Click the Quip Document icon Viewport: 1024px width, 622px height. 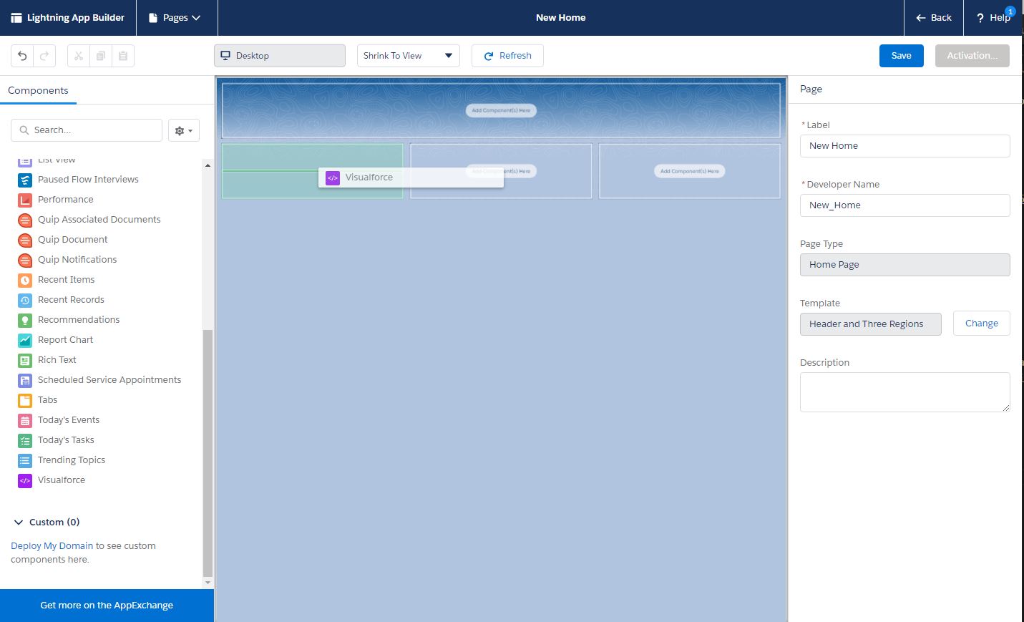[25, 240]
